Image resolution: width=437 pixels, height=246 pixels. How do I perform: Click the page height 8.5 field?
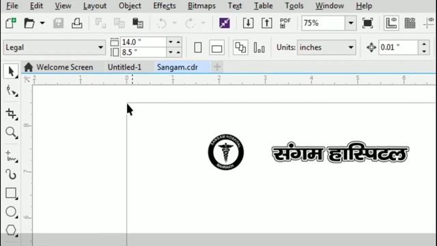[143, 52]
